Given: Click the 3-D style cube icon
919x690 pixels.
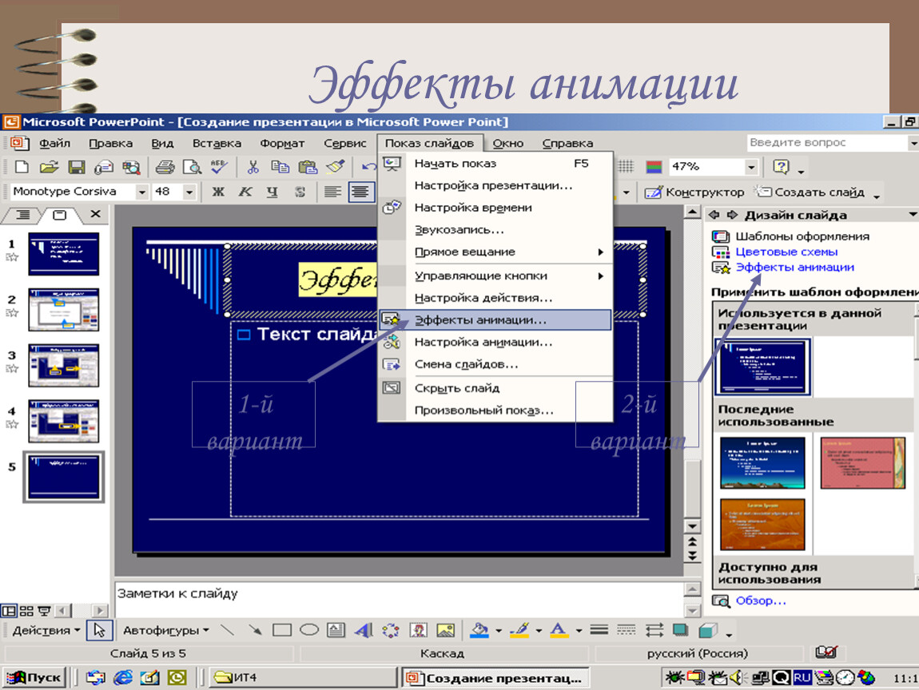Looking at the screenshot, I should click(x=708, y=630).
